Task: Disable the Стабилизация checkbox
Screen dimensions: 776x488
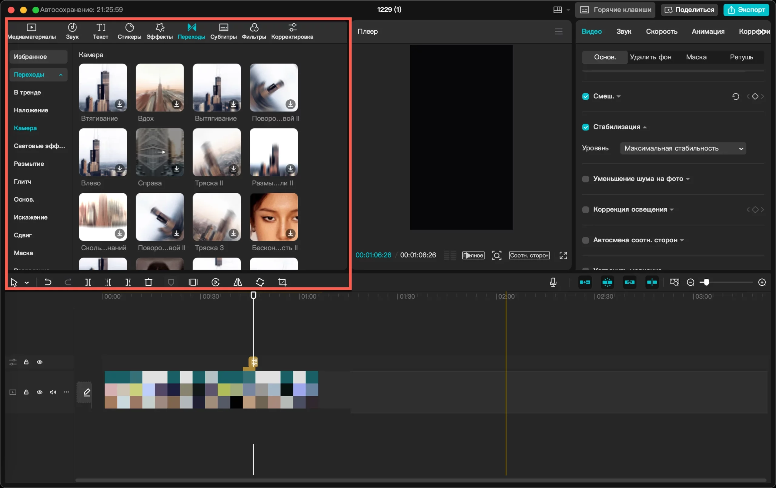Action: tap(586, 127)
